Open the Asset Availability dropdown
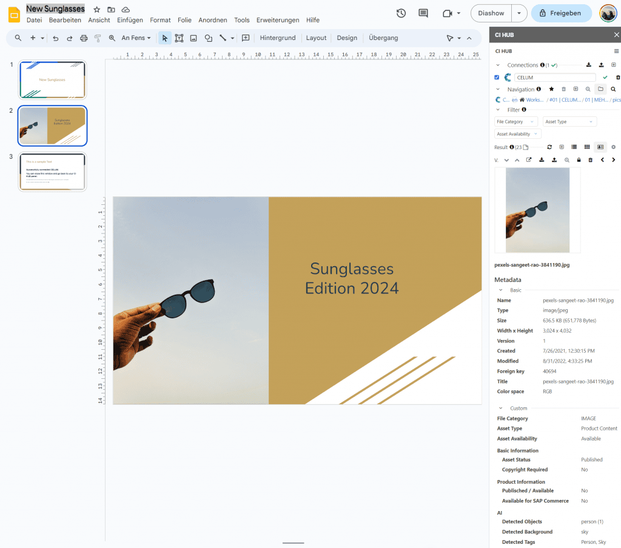Image resolution: width=621 pixels, height=548 pixels. [x=517, y=133]
